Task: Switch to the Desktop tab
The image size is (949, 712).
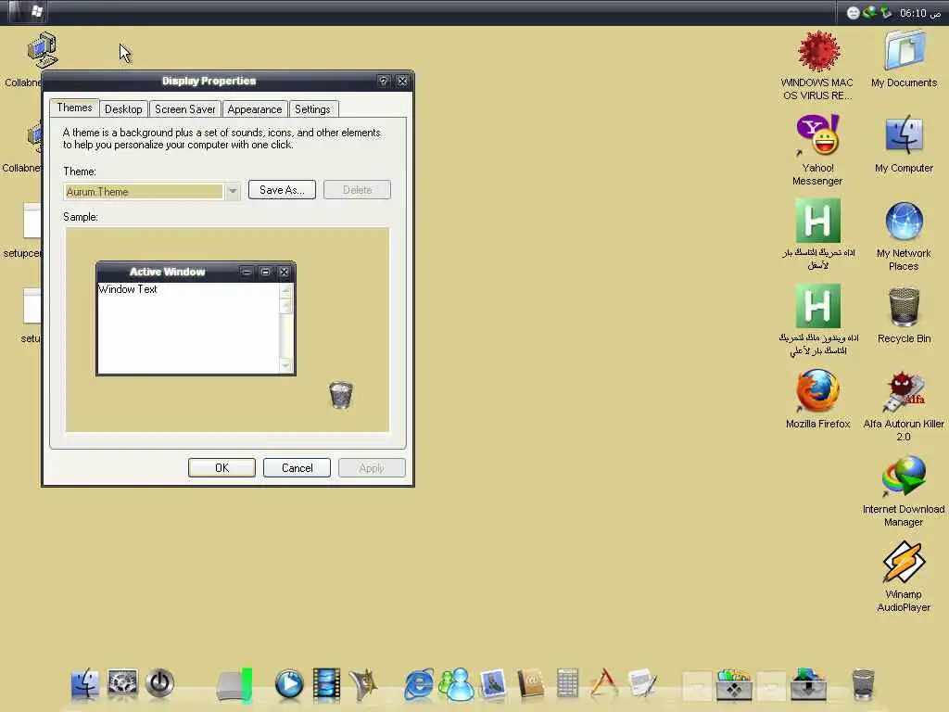Action: tap(123, 109)
